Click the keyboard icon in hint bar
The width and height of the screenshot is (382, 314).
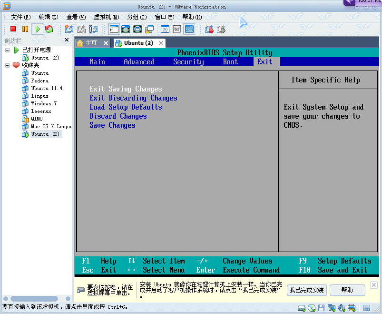tap(80, 290)
